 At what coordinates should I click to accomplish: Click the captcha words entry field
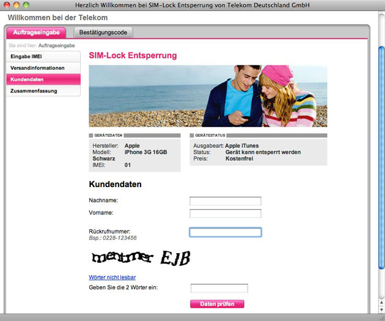click(219, 288)
